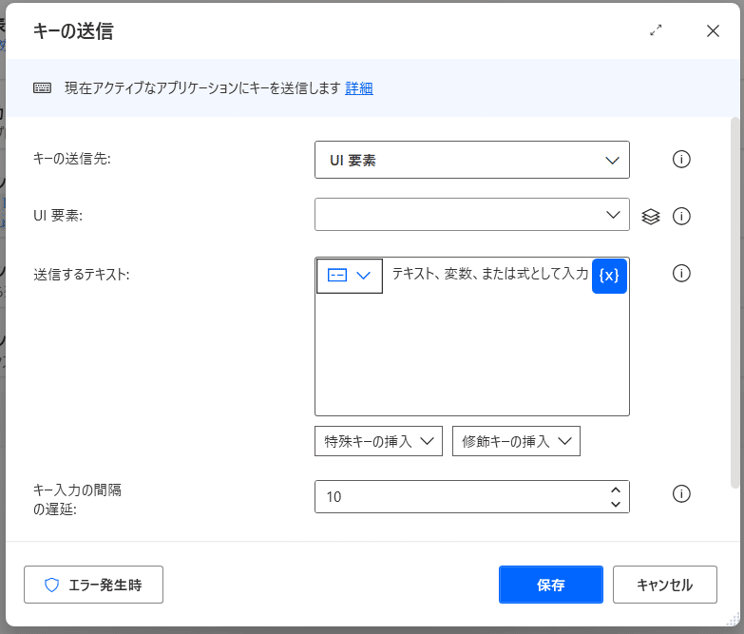Click the expand dialog arrows icon
This screenshot has height=634, width=744.
656,30
